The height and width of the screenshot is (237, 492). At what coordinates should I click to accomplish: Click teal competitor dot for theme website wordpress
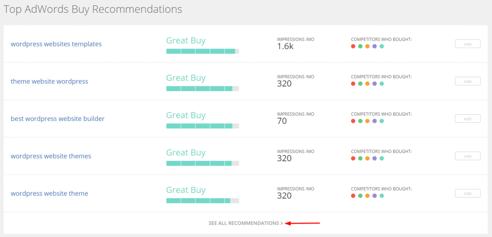(x=382, y=83)
